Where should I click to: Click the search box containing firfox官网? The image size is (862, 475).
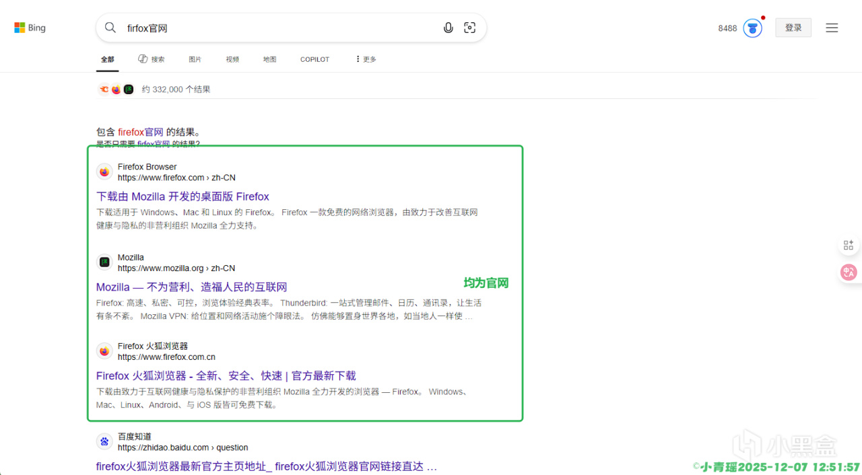[291, 28]
